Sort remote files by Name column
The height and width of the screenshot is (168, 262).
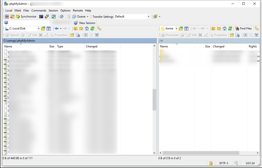point(177,46)
